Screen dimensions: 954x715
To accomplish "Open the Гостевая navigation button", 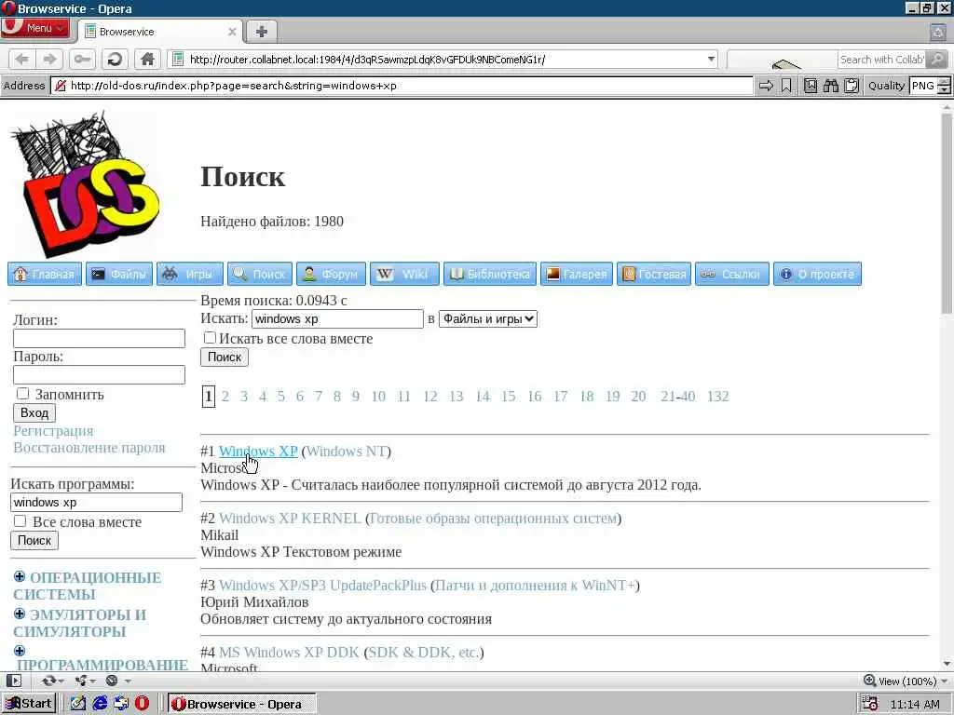I will tap(654, 275).
